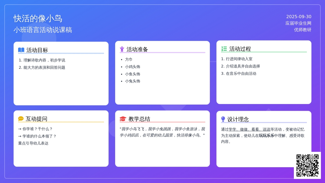Click the underlined 学学、做做、看看、说说 text
This screenshot has height=183, width=325.
pos(249,129)
